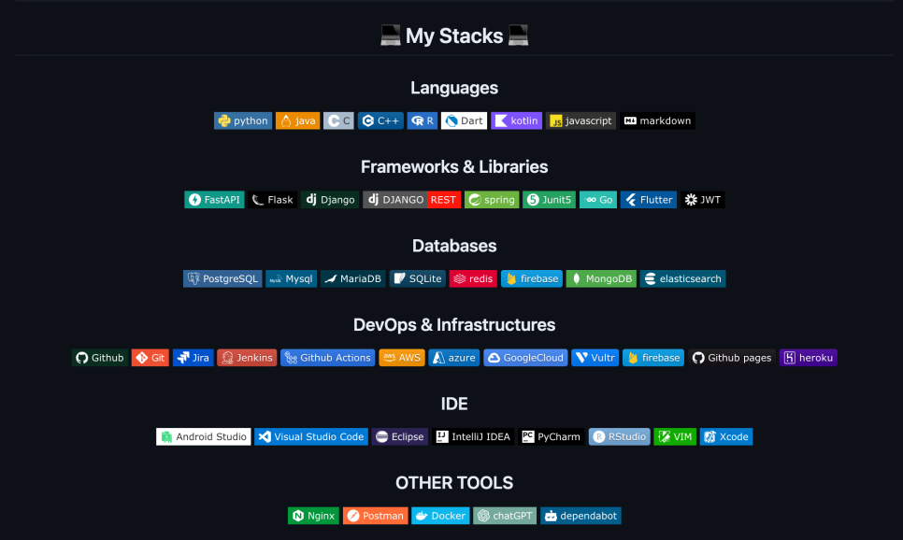Click the PyCharm badge

(x=552, y=436)
